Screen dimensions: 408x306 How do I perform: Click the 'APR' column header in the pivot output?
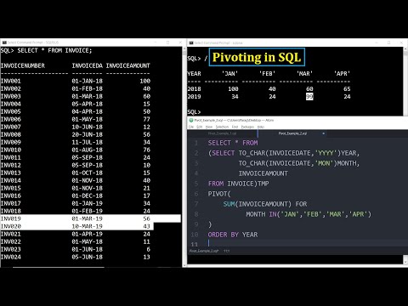coord(342,74)
